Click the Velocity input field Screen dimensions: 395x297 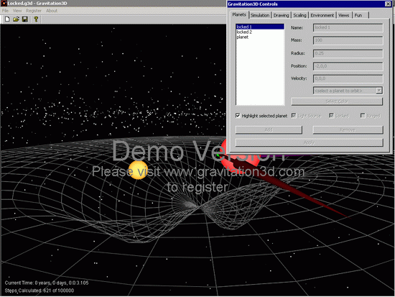tap(348, 78)
